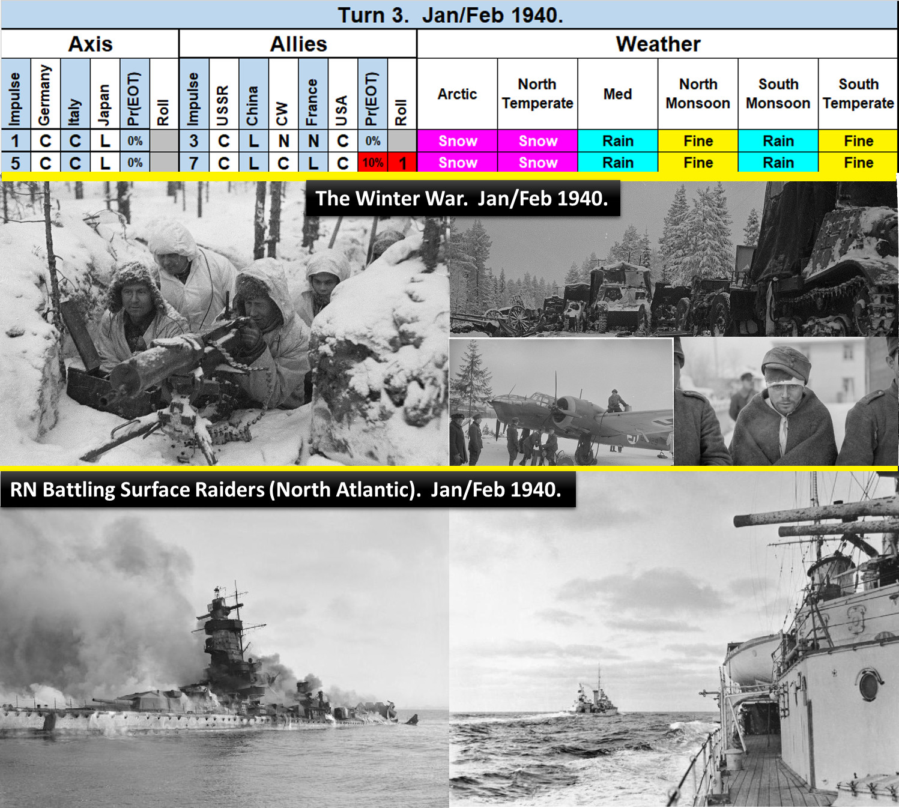Select the "North Temperate" weather column header
Image resolution: width=899 pixels, height=808 pixels.
click(x=537, y=94)
